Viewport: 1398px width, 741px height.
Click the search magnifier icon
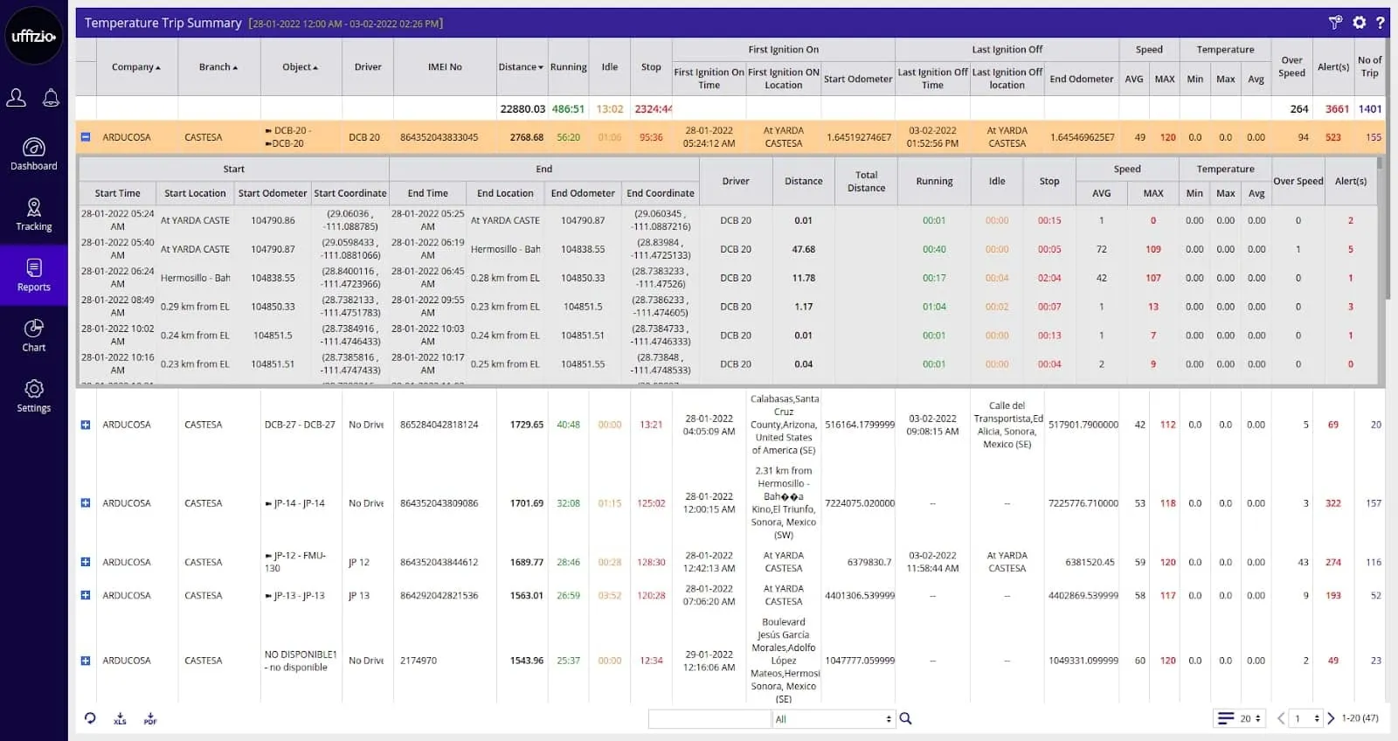[906, 718]
